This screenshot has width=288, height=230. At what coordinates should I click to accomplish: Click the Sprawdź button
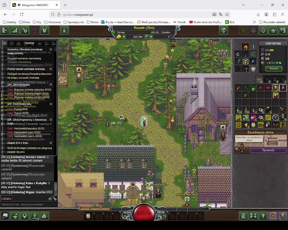(268, 150)
